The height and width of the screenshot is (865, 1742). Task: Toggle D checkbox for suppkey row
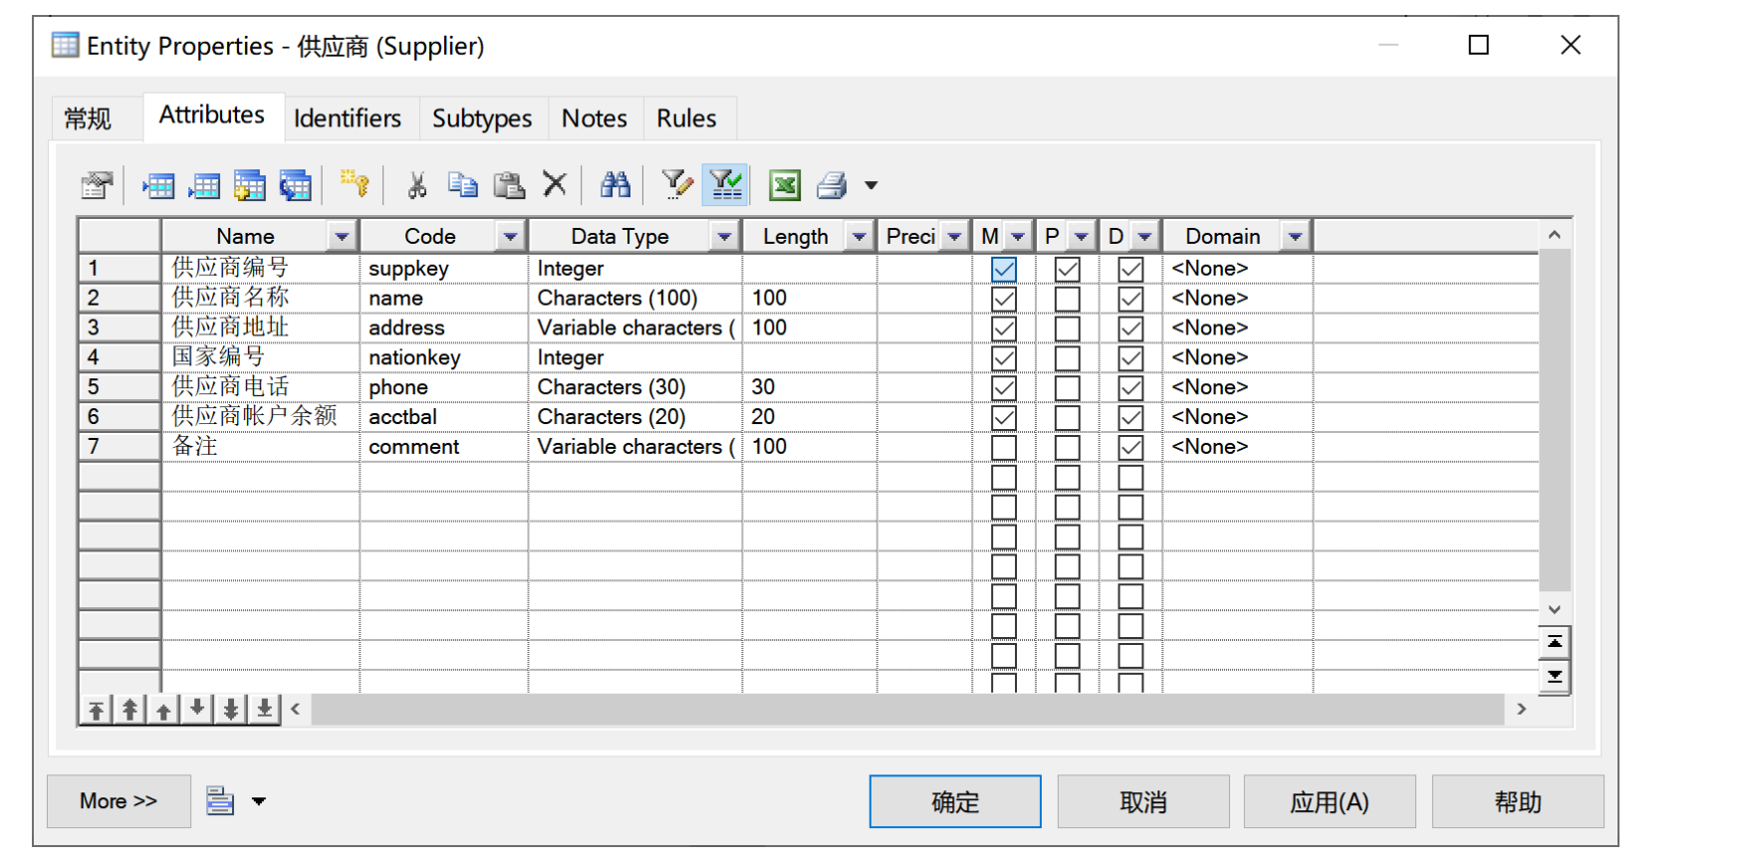coord(1130,269)
